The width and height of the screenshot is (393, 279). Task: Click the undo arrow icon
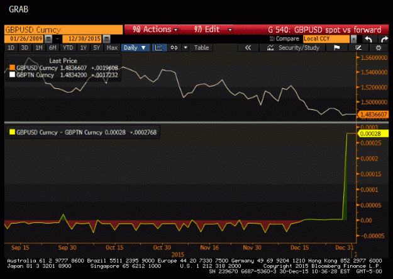point(368,39)
